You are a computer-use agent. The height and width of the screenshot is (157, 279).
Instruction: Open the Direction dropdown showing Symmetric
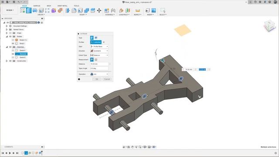tap(99, 51)
